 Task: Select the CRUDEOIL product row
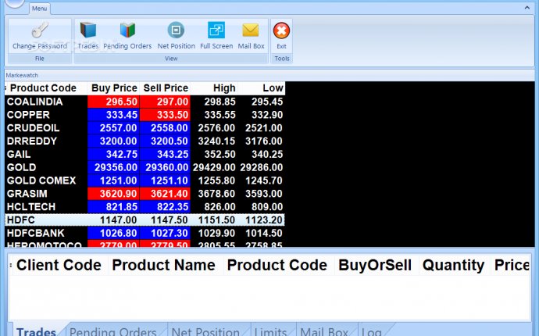click(145, 128)
